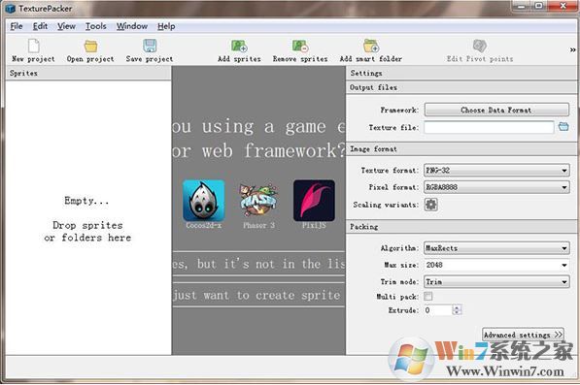Screen dimensions: 580x385
Task: Click Extrude stepper arrows
Action: click(x=457, y=310)
